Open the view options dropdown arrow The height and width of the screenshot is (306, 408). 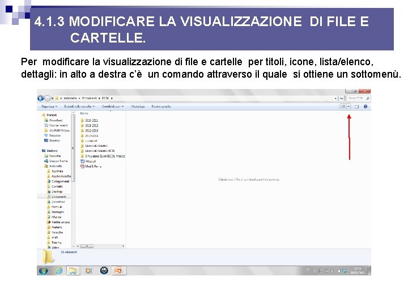point(348,107)
